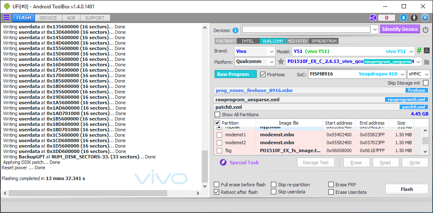Select the SPREADTRUM platform tab
Viewport: 433px width, 213px height.
324,41
